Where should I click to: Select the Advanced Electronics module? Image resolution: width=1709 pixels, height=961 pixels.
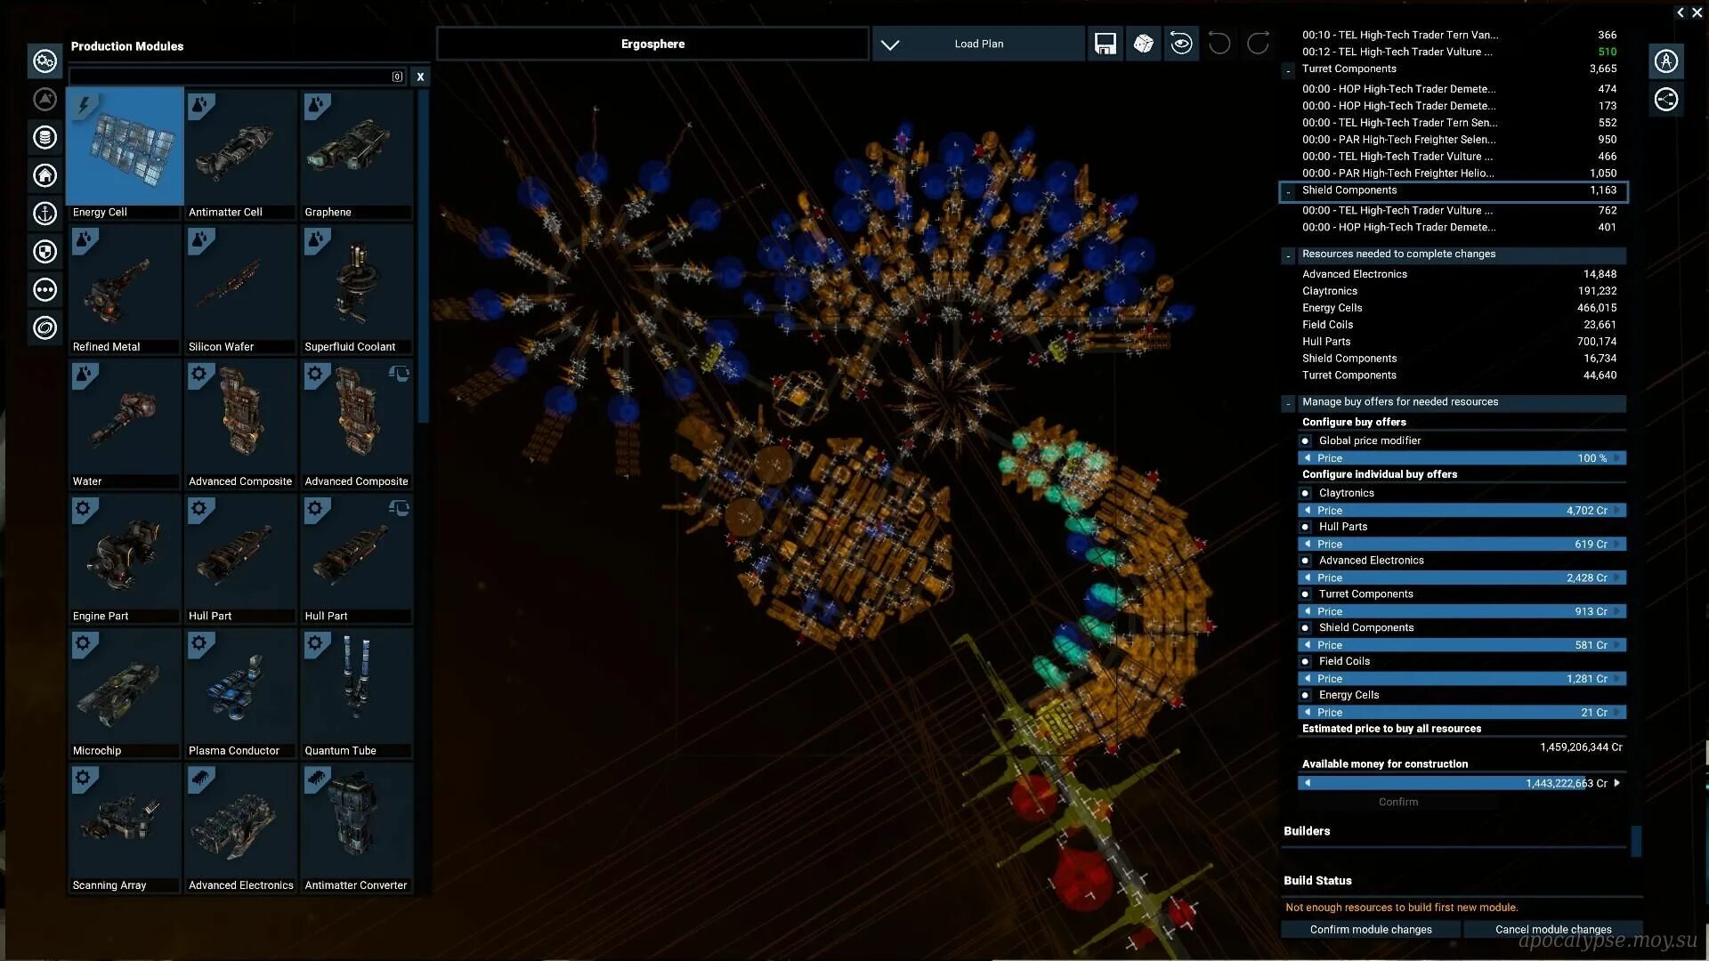click(x=240, y=828)
